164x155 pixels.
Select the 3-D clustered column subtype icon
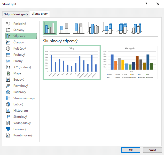tap(93, 28)
